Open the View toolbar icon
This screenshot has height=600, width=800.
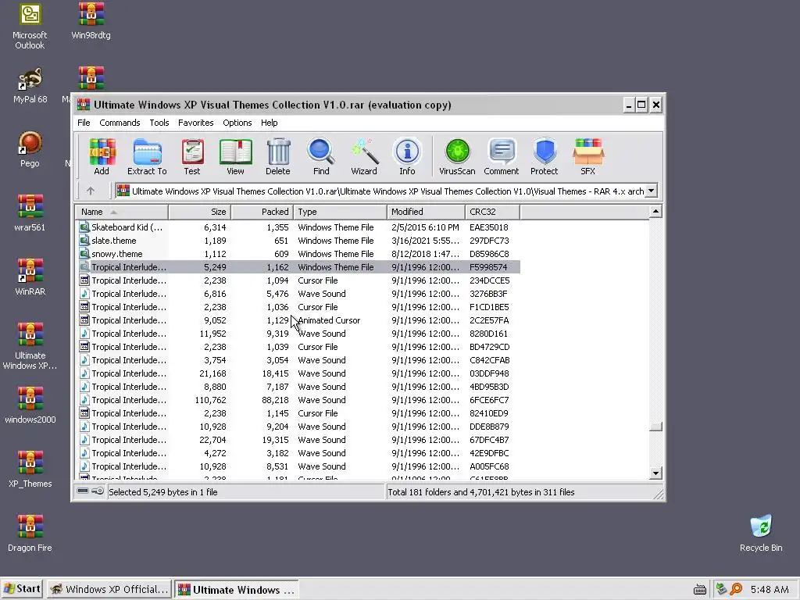235,156
